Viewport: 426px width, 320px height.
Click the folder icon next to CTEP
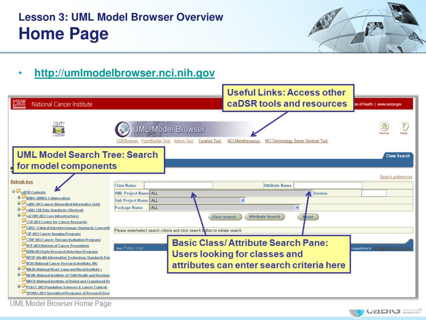click(x=24, y=238)
